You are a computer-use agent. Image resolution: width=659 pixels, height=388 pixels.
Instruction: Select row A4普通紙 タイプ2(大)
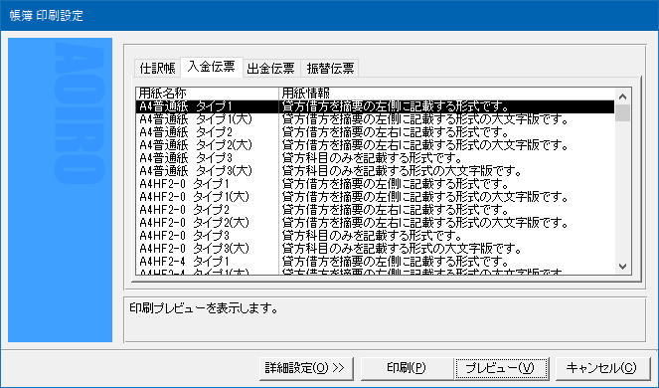pos(375,145)
